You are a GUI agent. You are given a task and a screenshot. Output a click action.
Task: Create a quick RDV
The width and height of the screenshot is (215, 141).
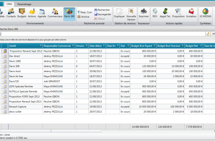point(155,13)
